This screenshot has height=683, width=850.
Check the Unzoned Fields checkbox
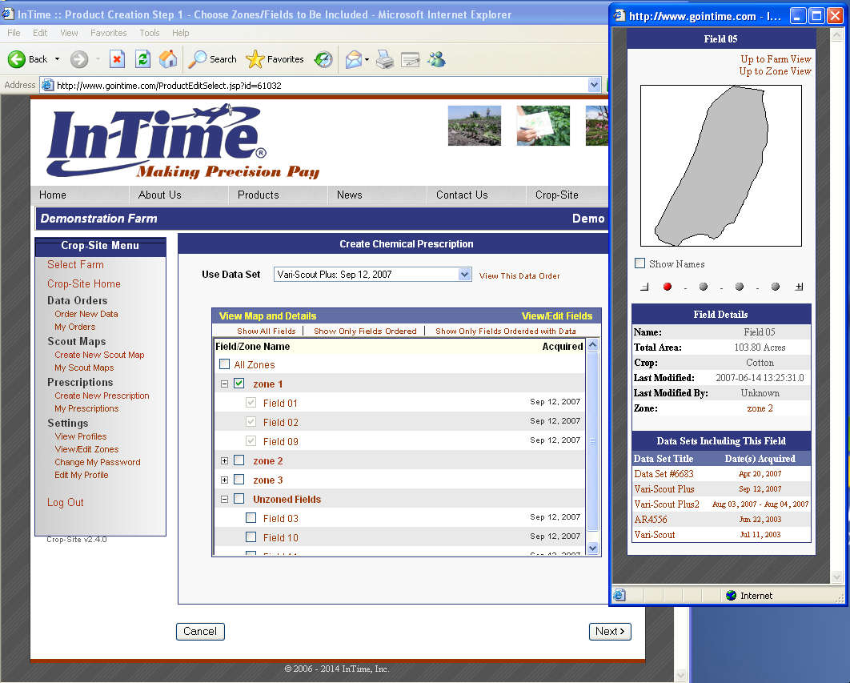[x=239, y=499]
